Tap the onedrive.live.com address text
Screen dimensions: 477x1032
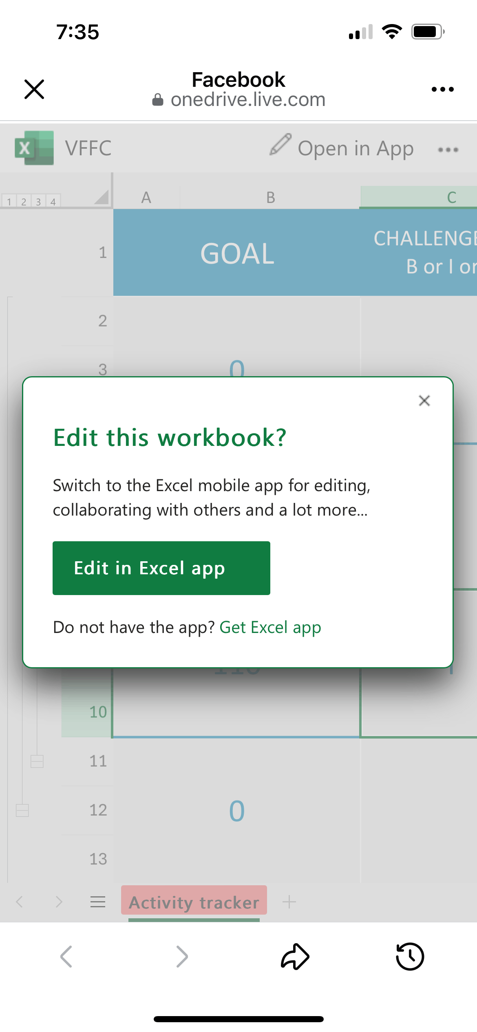(x=248, y=99)
